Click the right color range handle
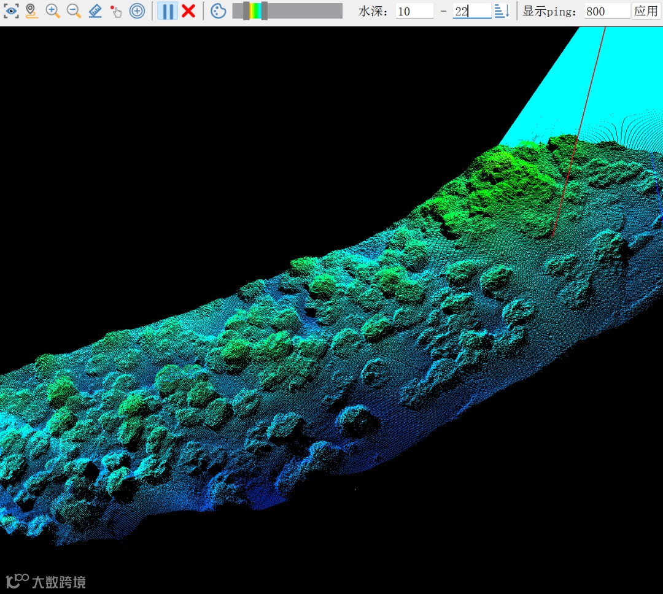The width and height of the screenshot is (663, 594). (x=264, y=11)
